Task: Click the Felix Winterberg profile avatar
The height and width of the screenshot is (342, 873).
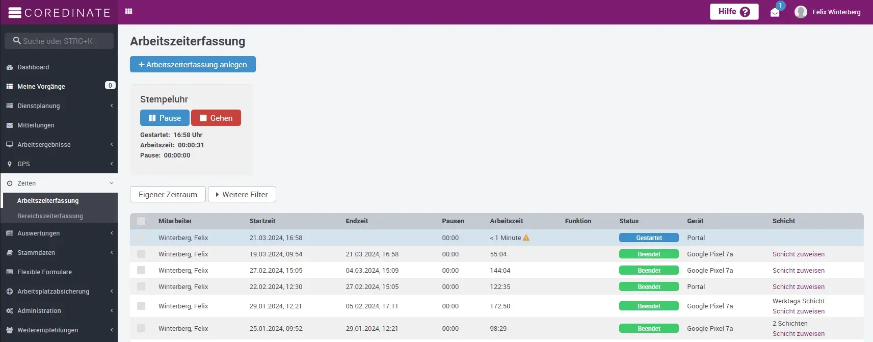Action: tap(801, 12)
